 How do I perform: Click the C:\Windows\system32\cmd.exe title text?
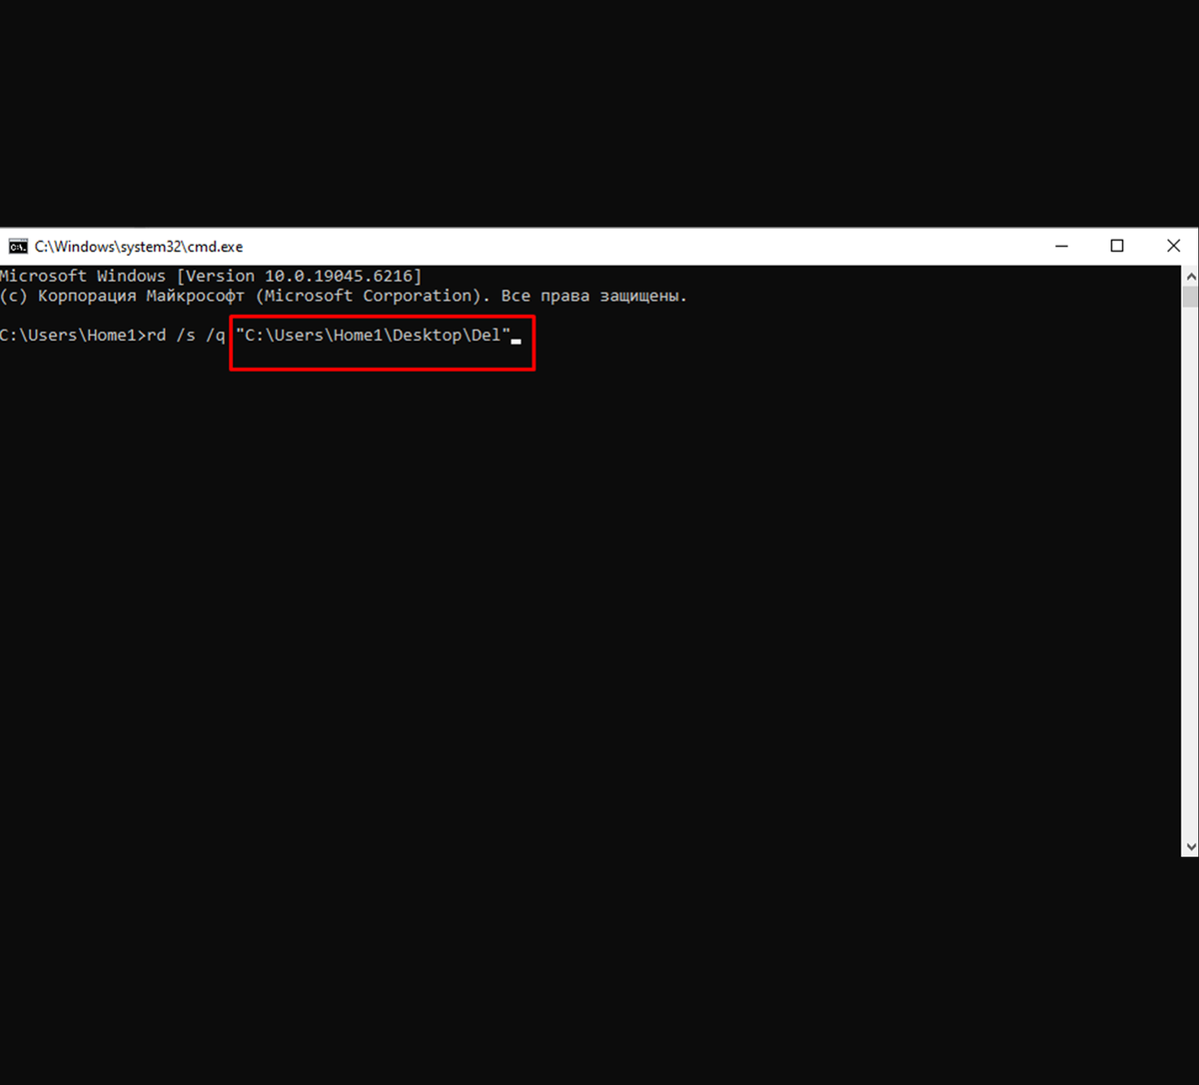[x=139, y=247]
